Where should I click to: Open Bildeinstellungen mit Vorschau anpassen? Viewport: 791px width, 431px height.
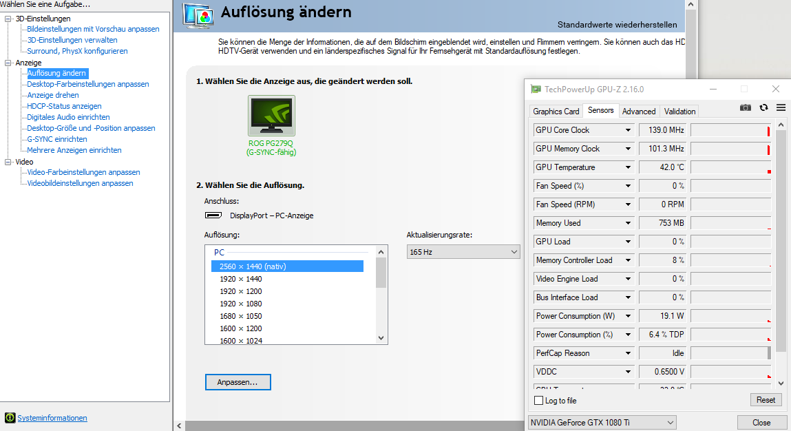tap(93, 30)
